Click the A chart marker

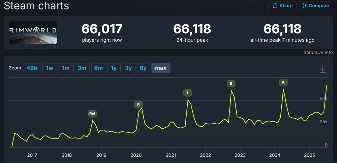pos(283,82)
